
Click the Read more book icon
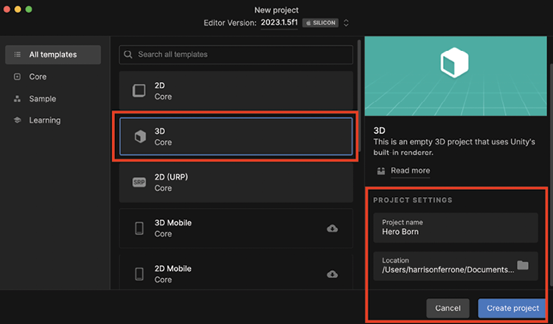(x=381, y=170)
